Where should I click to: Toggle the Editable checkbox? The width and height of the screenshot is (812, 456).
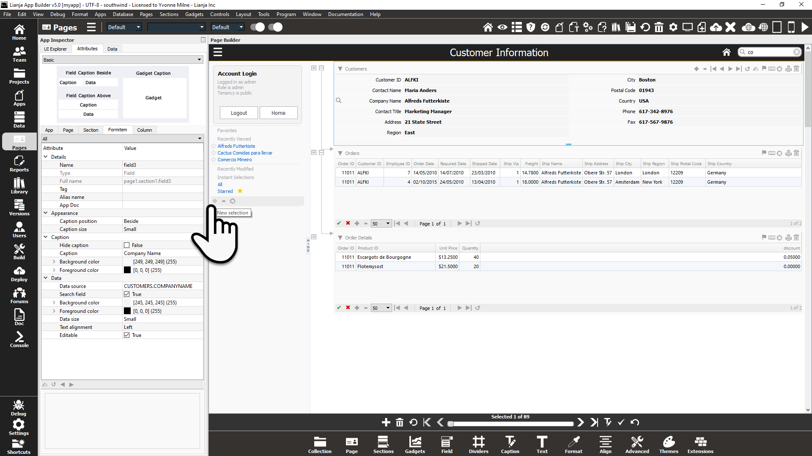pyautogui.click(x=126, y=335)
